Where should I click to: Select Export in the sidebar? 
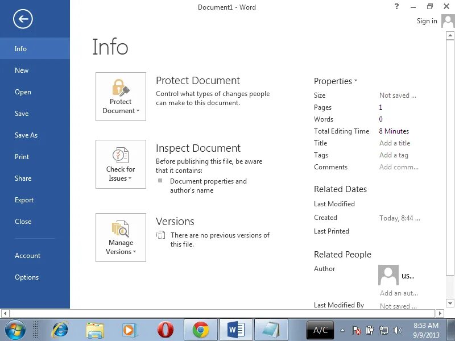coord(24,200)
